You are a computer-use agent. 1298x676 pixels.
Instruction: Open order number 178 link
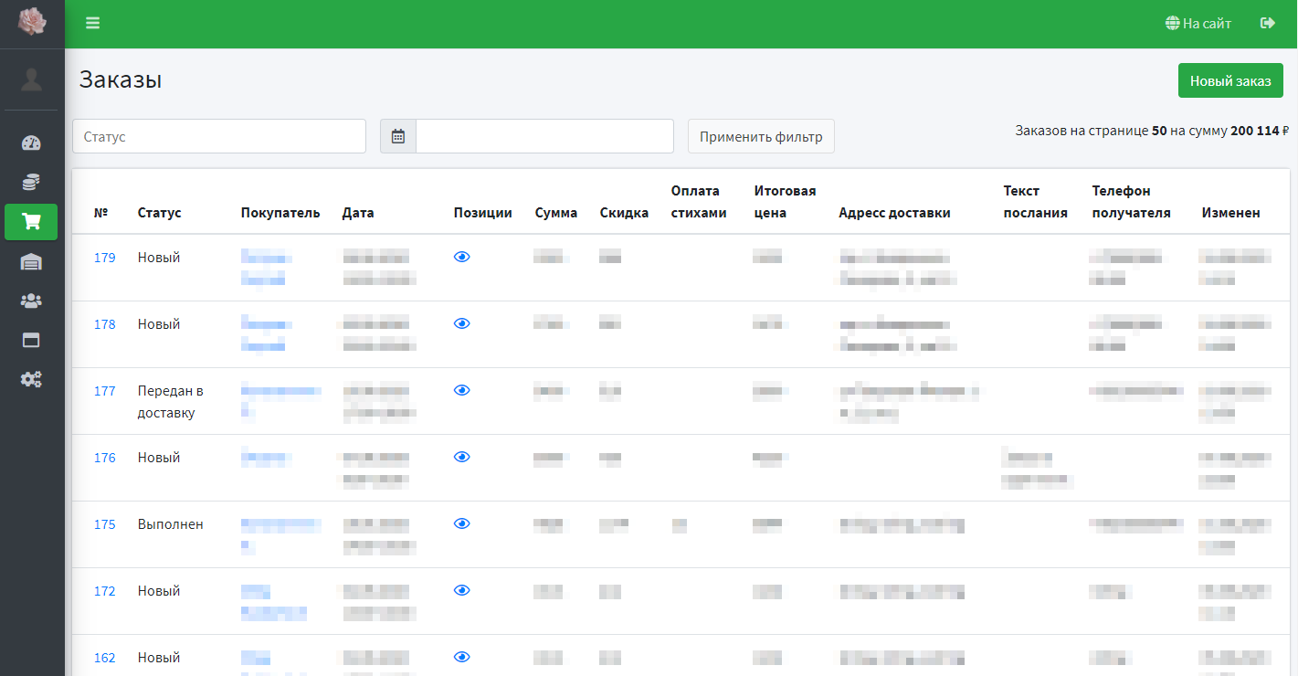tap(105, 324)
